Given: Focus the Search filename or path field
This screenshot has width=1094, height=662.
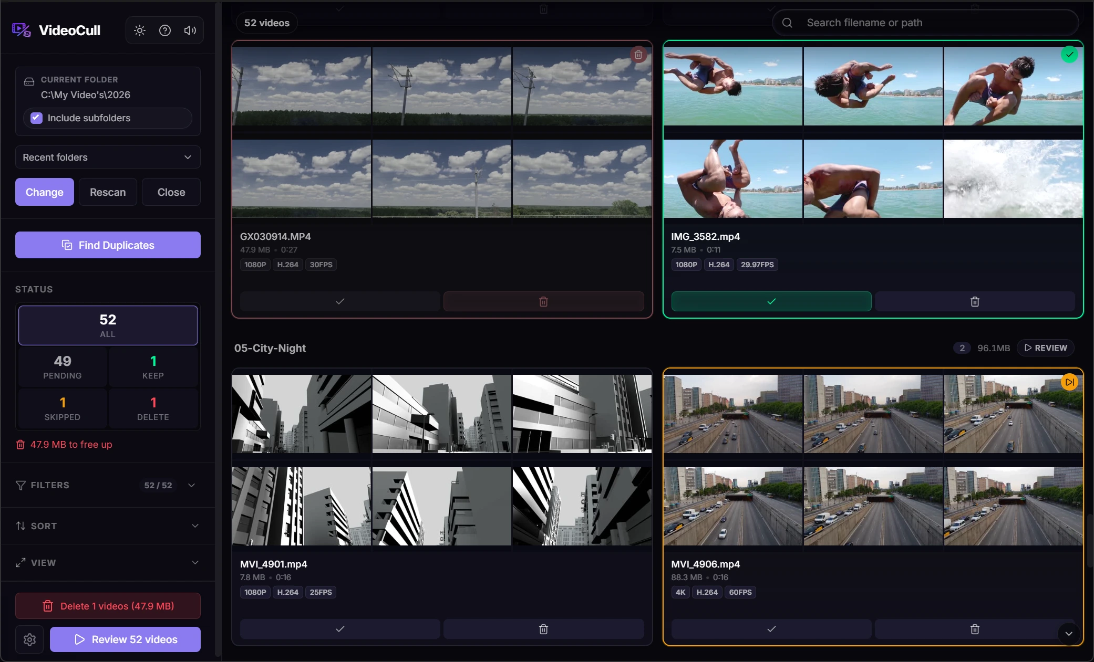Looking at the screenshot, I should [x=925, y=23].
